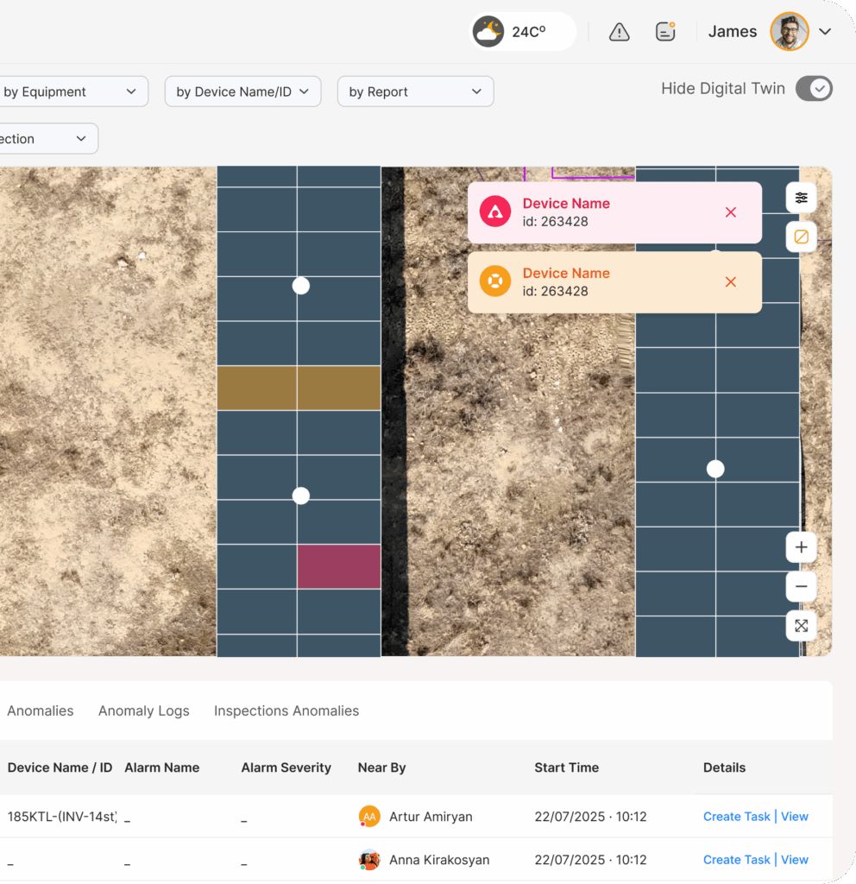
Task: Zoom out on the map with minus
Action: [801, 587]
